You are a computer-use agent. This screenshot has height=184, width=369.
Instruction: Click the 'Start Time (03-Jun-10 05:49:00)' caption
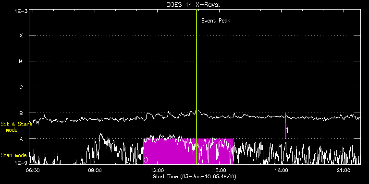pos(195,176)
